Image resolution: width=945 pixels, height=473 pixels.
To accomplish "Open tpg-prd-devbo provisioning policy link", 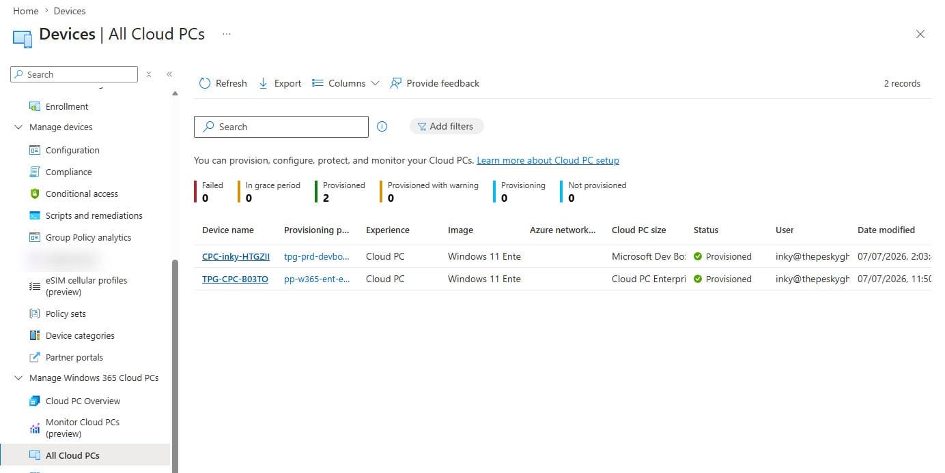I will 317,256.
